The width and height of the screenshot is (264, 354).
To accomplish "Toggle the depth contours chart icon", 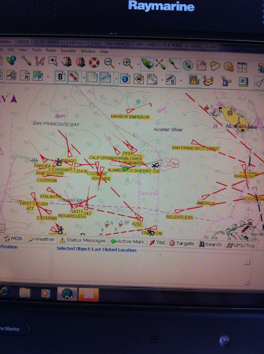I will point(106,78).
